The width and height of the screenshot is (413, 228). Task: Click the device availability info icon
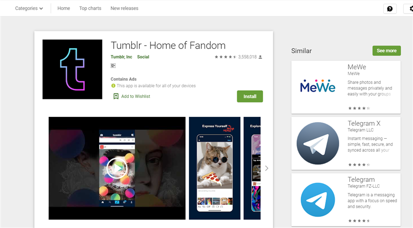[x=113, y=86]
